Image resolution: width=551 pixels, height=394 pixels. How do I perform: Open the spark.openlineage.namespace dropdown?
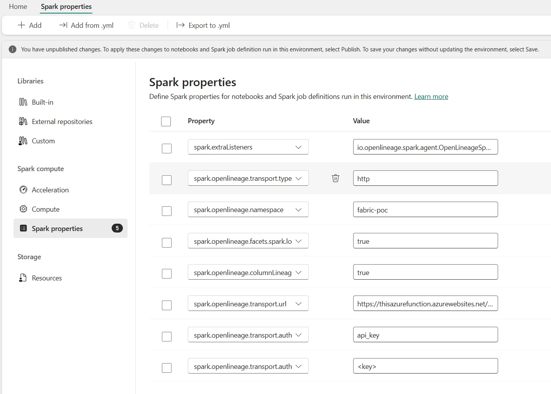point(248,209)
